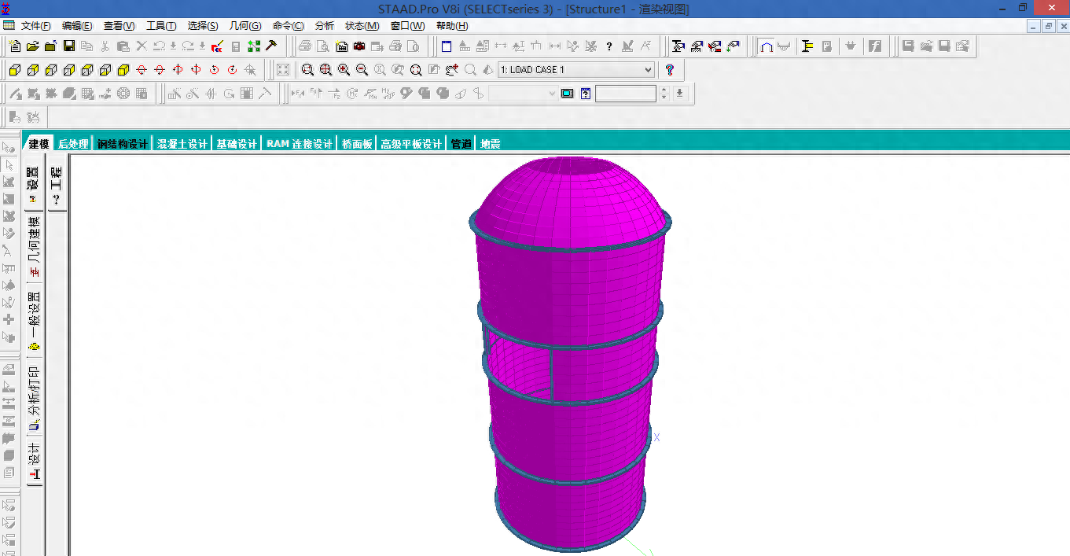This screenshot has width=1070, height=556.
Task: Click the camera Take Picture icon
Action: coord(359,46)
